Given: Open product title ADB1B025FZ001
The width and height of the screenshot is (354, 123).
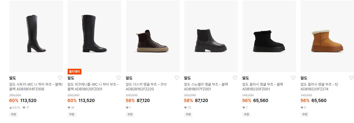Looking at the screenshot, I should click(x=93, y=87).
